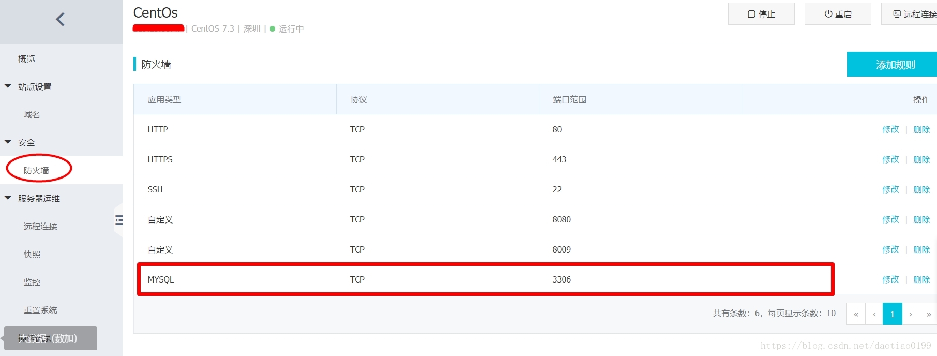Image resolution: width=937 pixels, height=356 pixels.
Task: Click the total count text 共有条数：6
Action: tap(736, 313)
